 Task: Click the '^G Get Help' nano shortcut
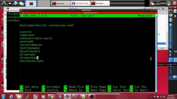click(x=29, y=87)
